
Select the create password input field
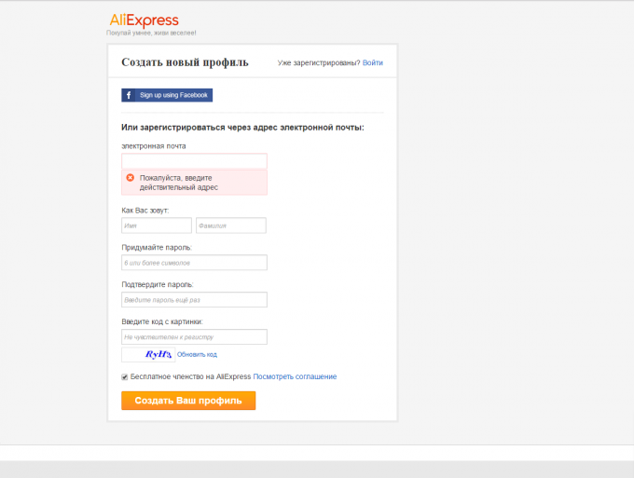194,263
